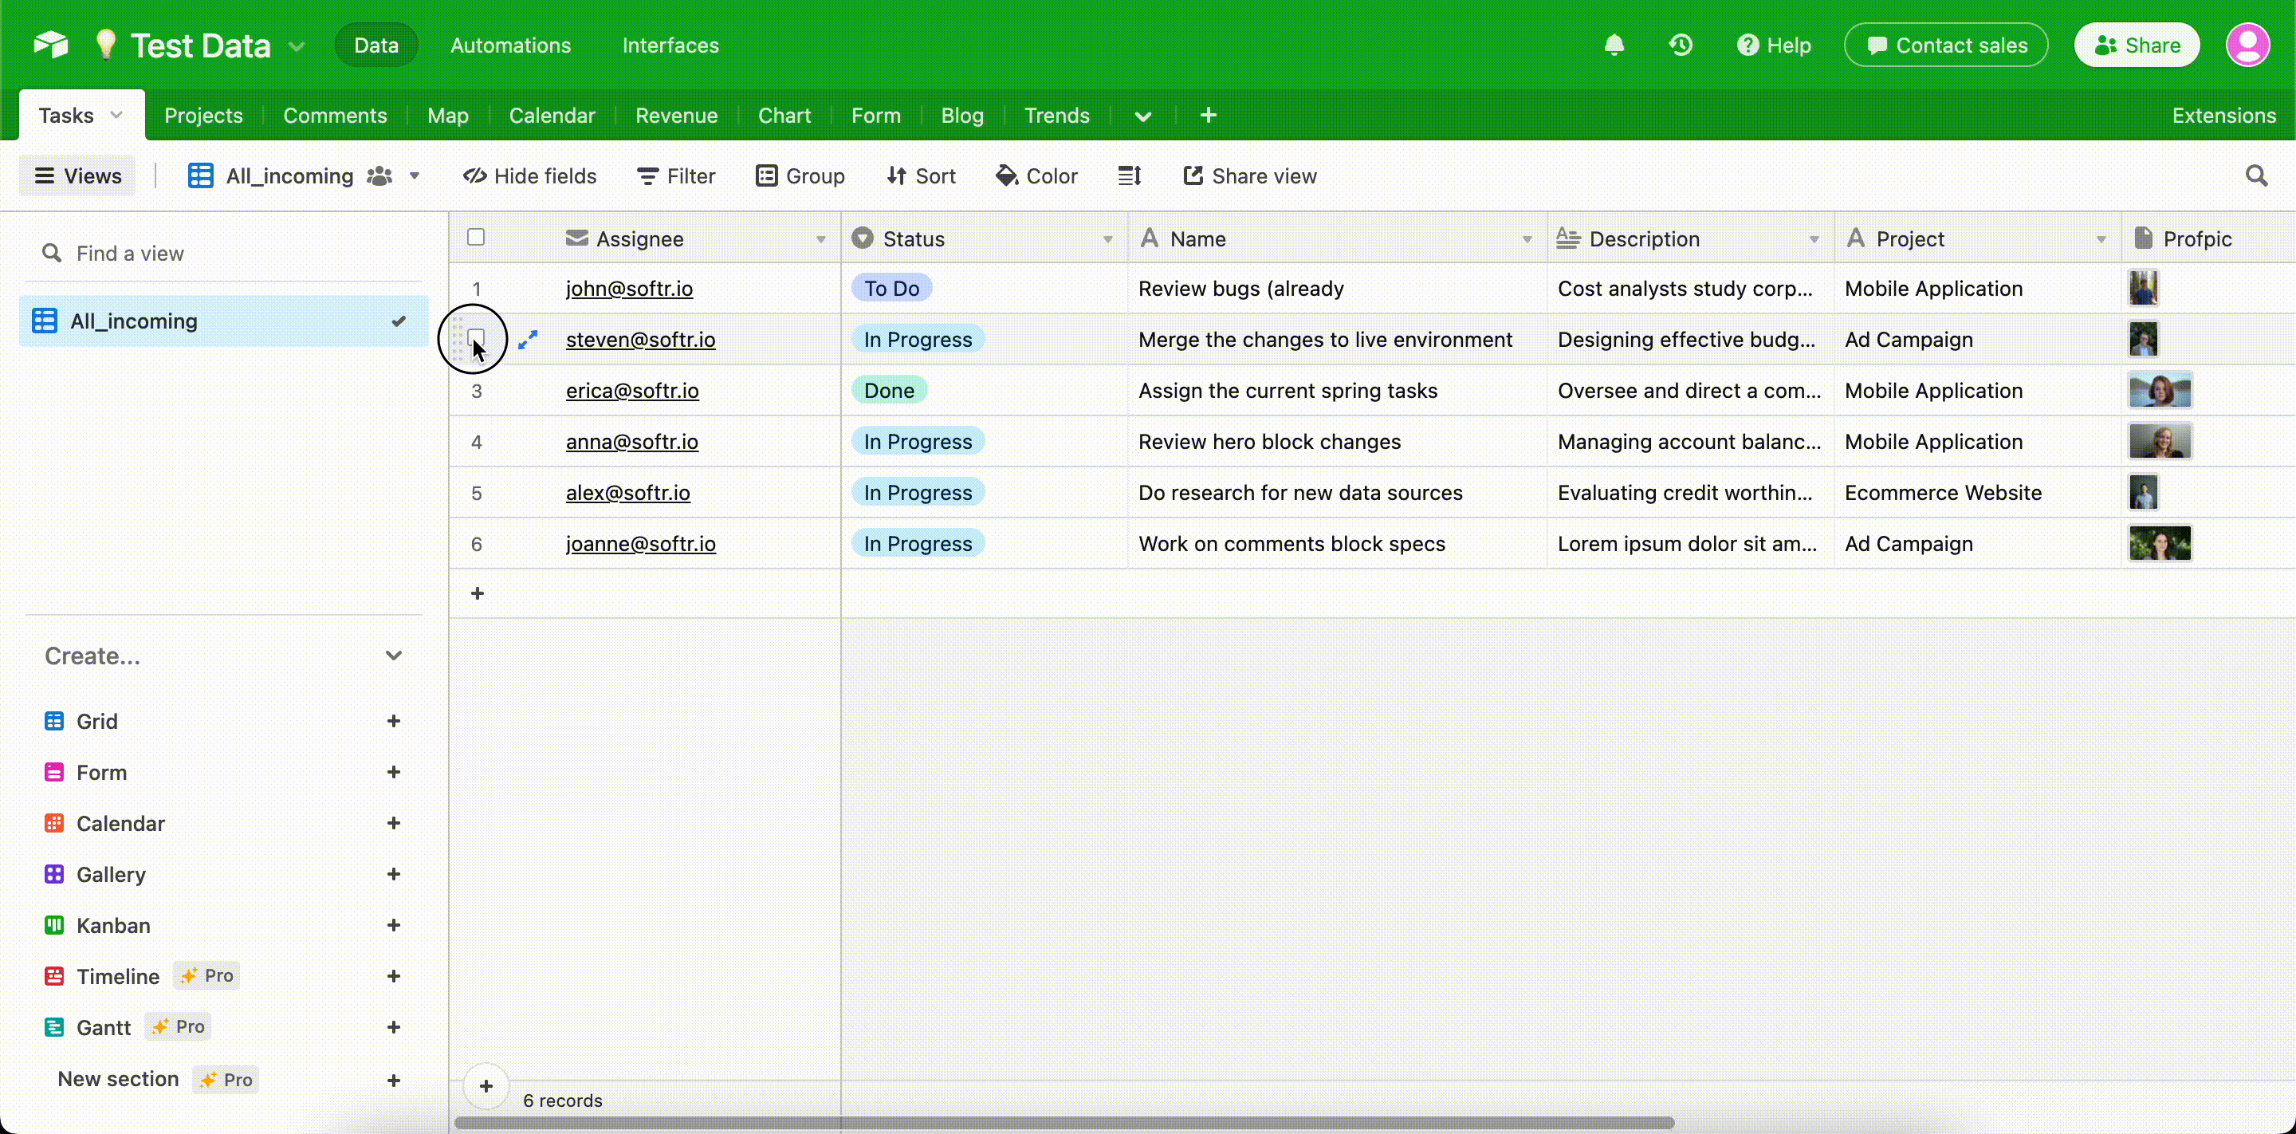Collapse the Create section

coord(393,656)
